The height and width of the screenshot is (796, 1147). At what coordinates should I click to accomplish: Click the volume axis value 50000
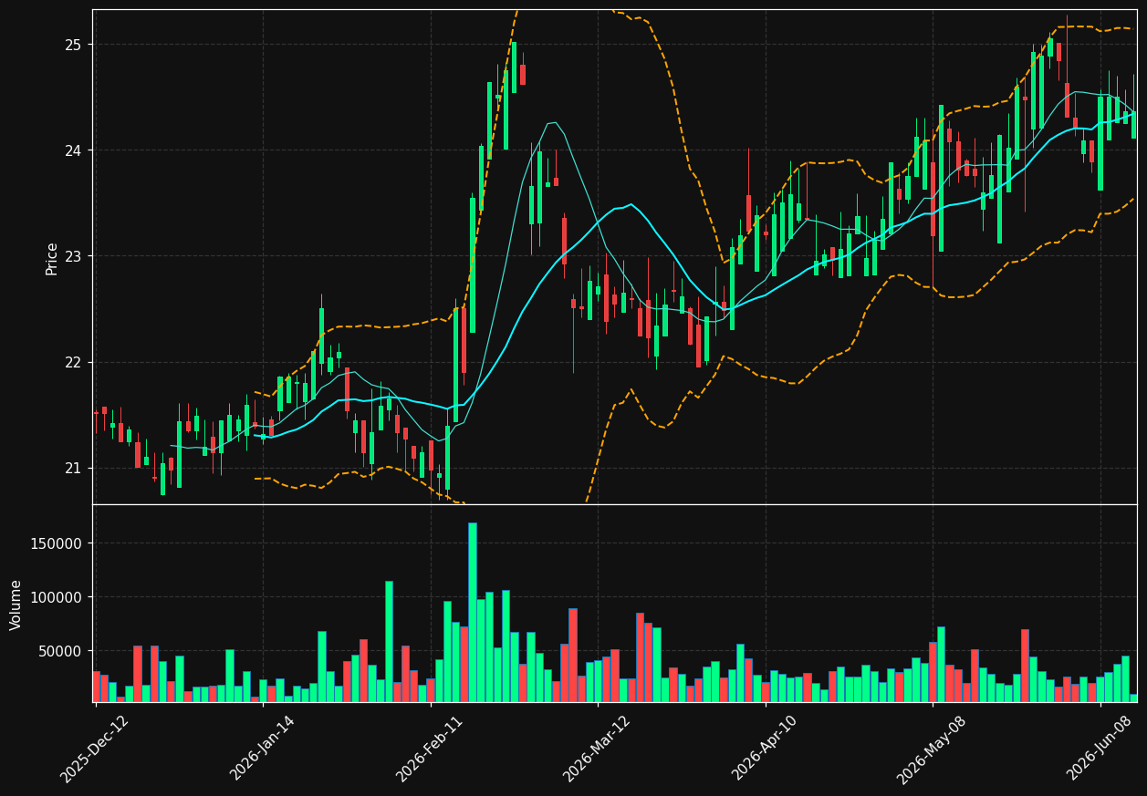click(60, 651)
